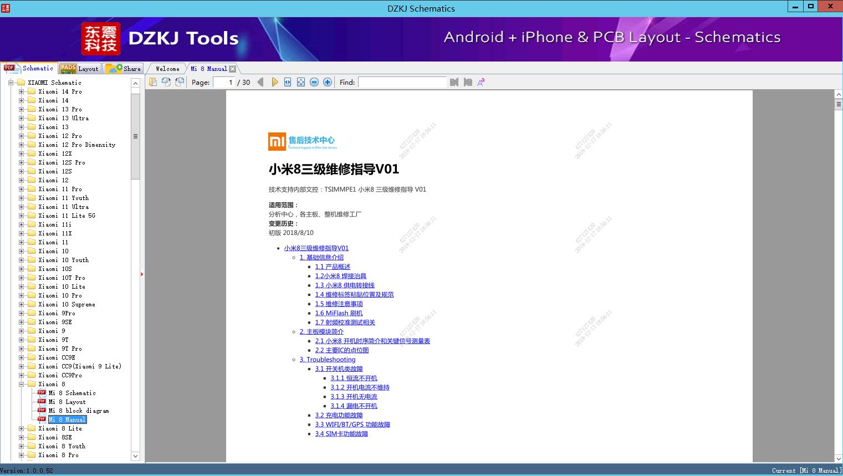Toggle match case for Find
Image resolution: width=843 pixels, height=476 pixels.
(481, 82)
